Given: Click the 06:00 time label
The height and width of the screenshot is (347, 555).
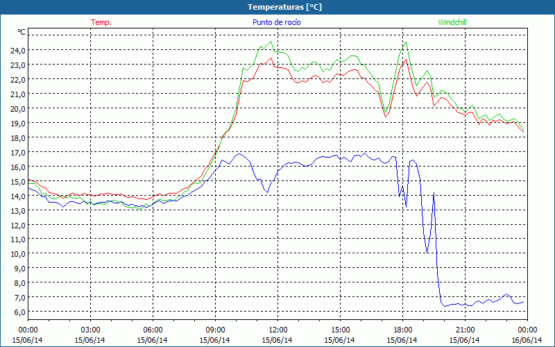Looking at the screenshot, I should click(x=153, y=330).
